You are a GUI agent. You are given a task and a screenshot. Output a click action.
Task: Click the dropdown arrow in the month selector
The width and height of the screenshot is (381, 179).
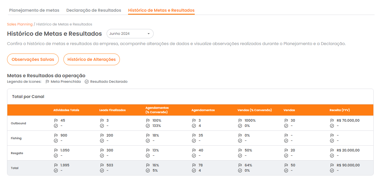point(149,34)
